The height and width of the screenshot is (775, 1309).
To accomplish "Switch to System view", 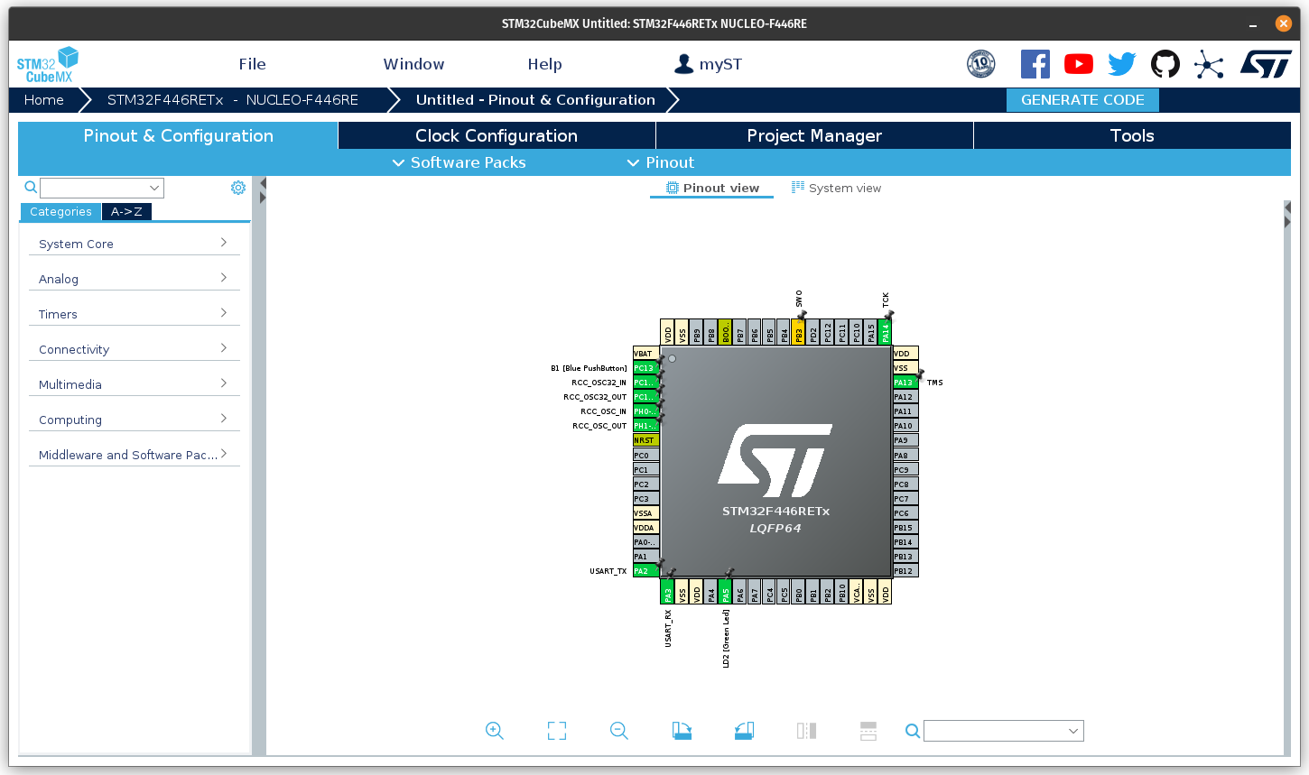I will [836, 188].
